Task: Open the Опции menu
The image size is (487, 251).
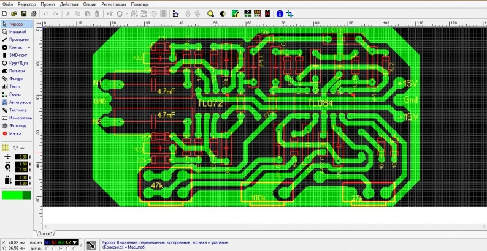Action: tap(90, 4)
